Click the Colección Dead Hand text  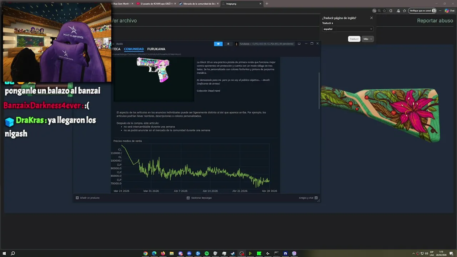tap(208, 91)
